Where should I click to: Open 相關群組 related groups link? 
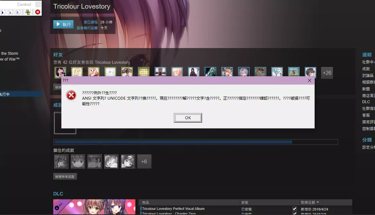click(368, 82)
